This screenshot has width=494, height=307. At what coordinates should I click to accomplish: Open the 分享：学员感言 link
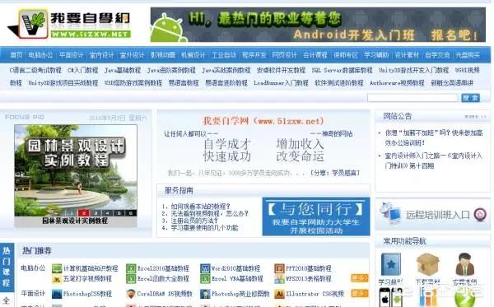coord(335,173)
